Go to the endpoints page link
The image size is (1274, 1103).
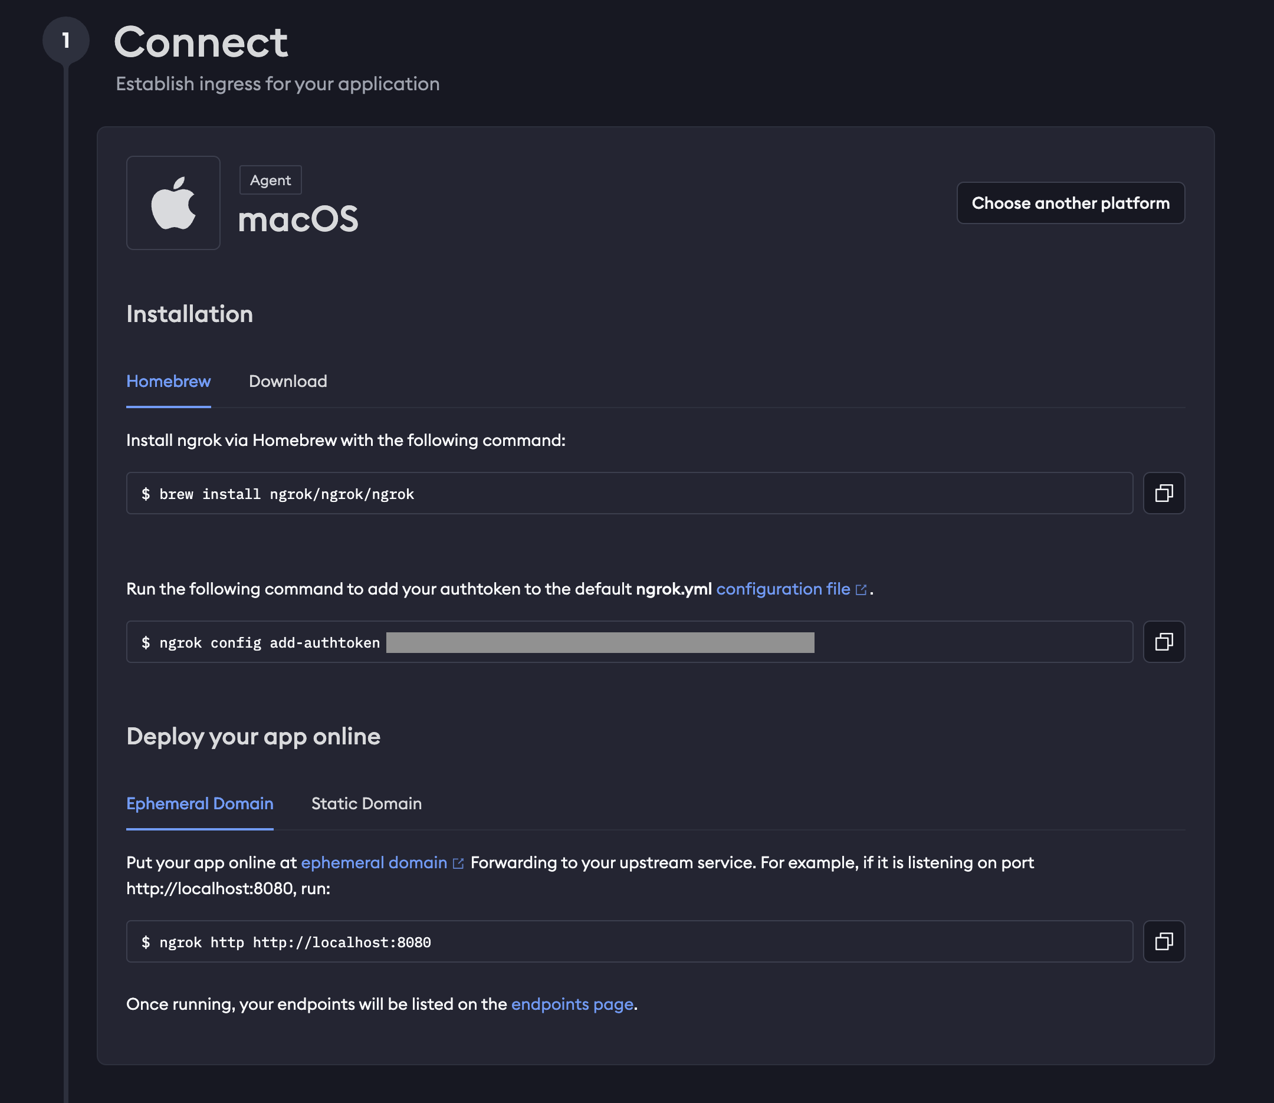point(572,1004)
